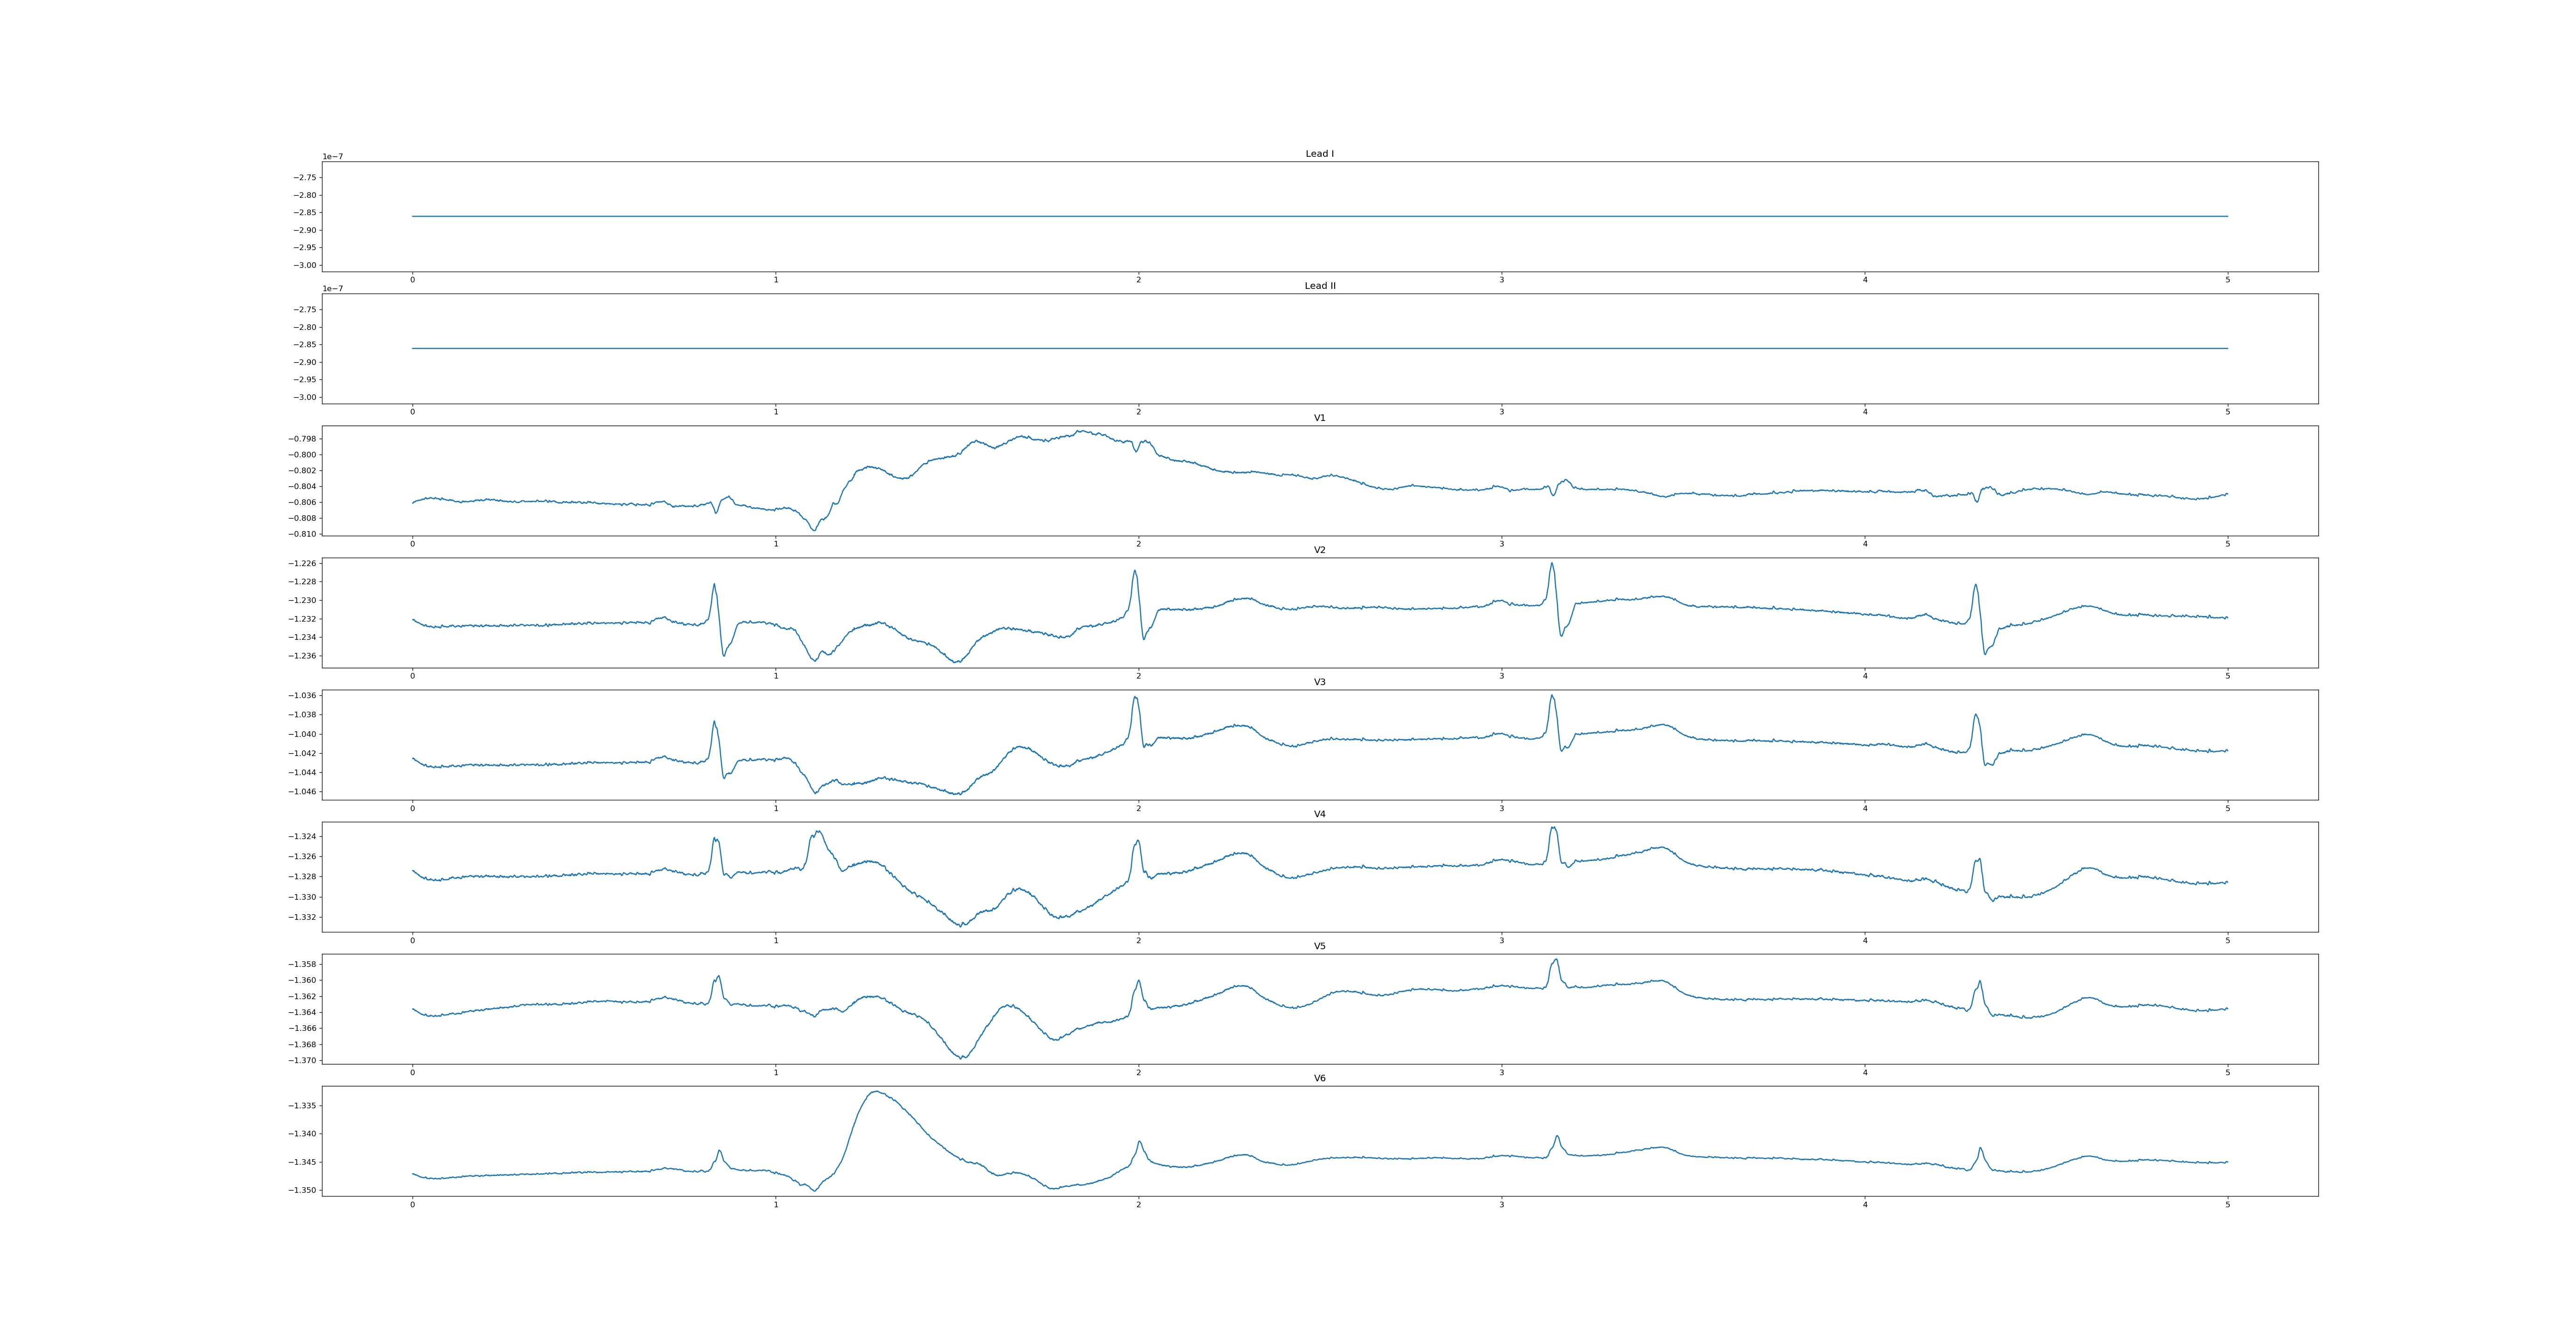Click x-axis tick 5 under V6 plot
2576x1344 pixels.
point(2227,1204)
